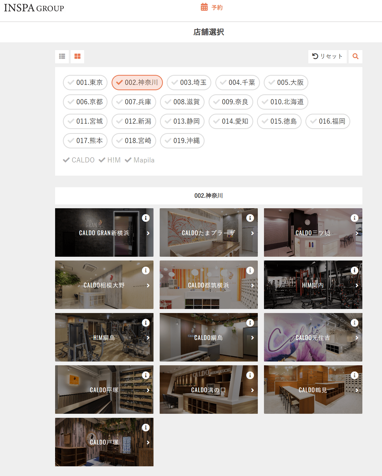The height and width of the screenshot is (476, 382).
Task: Show info for CALDO溝の口
Action: (x=250, y=375)
